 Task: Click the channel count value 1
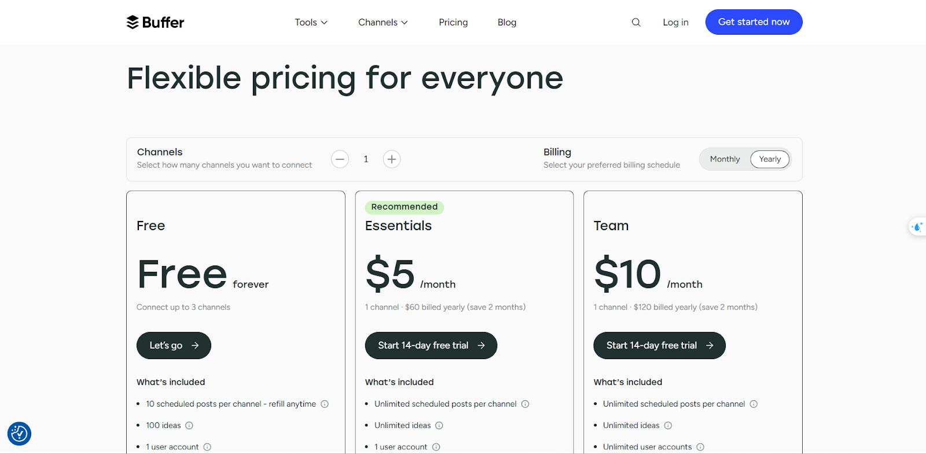[366, 159]
